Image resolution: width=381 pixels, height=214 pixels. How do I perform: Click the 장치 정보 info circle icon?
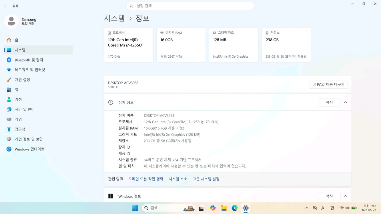pyautogui.click(x=111, y=102)
